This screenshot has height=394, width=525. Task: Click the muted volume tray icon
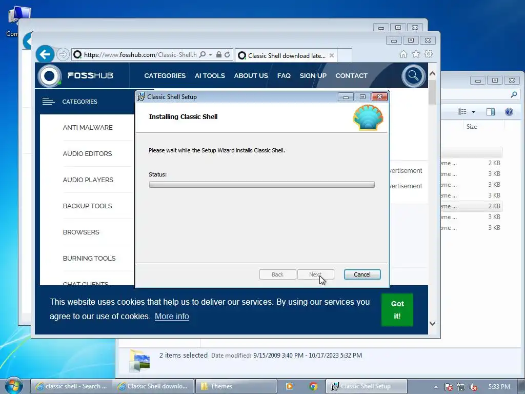click(x=473, y=387)
